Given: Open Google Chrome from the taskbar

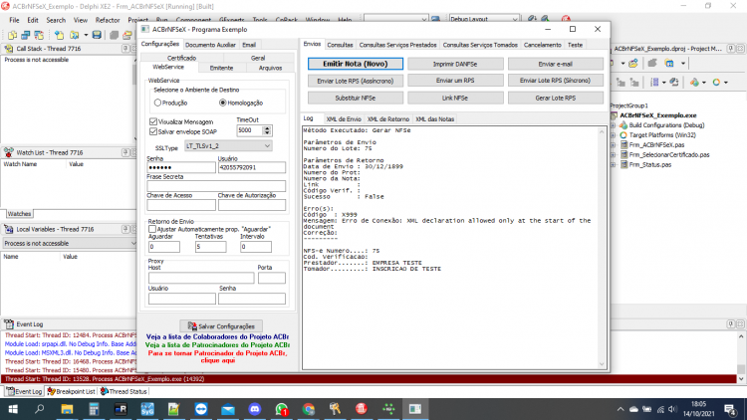Looking at the screenshot, I should click(x=309, y=409).
